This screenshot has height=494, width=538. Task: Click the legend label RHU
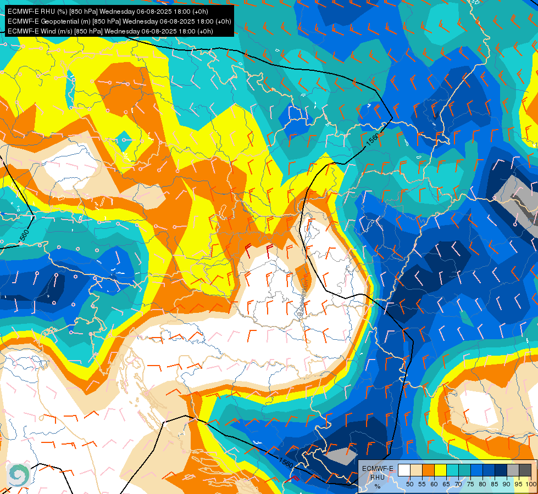click(x=378, y=477)
